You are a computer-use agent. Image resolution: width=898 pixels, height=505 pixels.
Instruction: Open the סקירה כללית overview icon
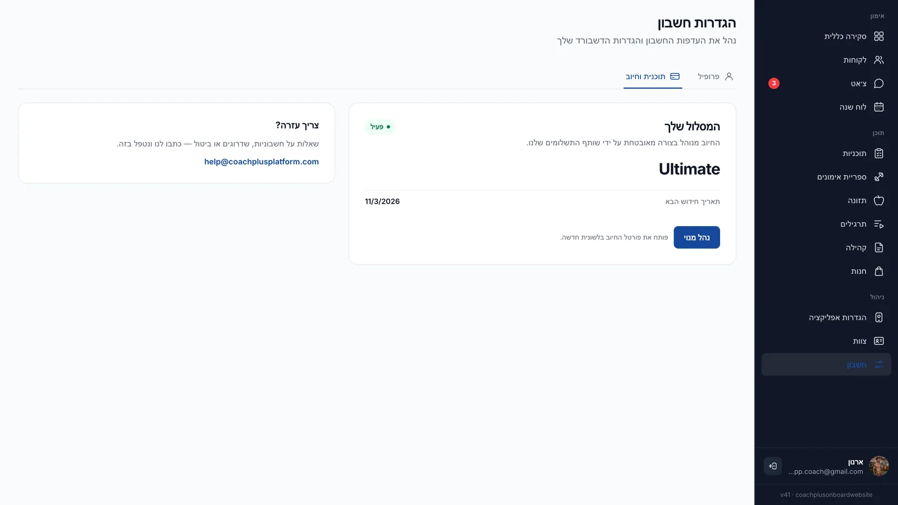[x=879, y=36]
